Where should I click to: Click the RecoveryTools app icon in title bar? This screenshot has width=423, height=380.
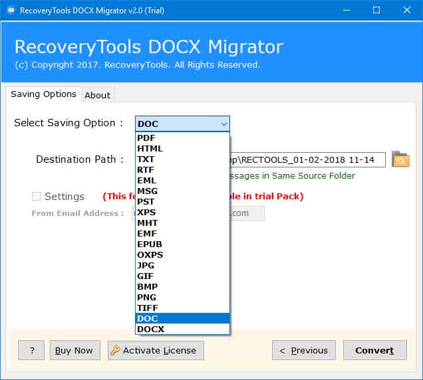11,11
